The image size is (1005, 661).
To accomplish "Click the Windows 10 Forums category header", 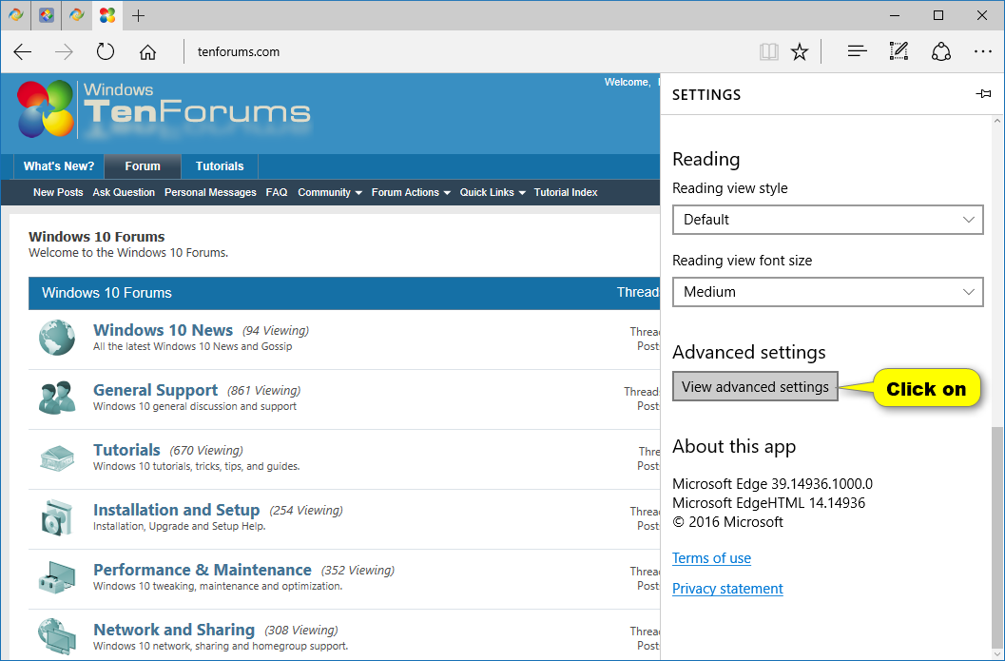I will (106, 293).
